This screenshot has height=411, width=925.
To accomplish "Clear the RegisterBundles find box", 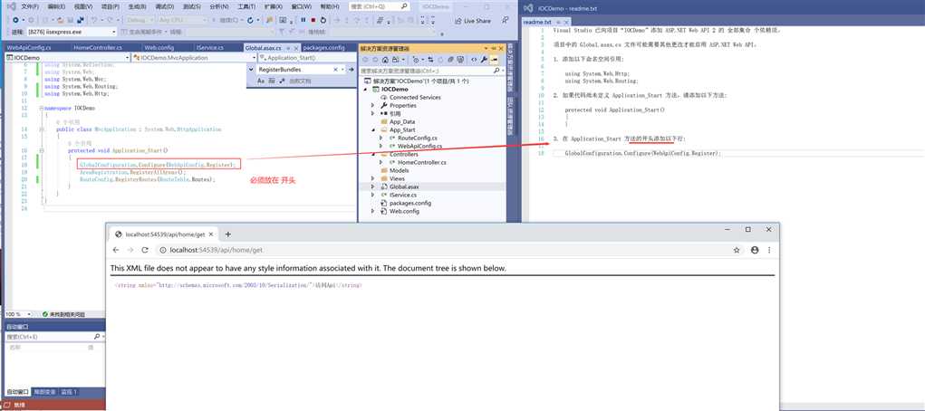I will (x=336, y=70).
